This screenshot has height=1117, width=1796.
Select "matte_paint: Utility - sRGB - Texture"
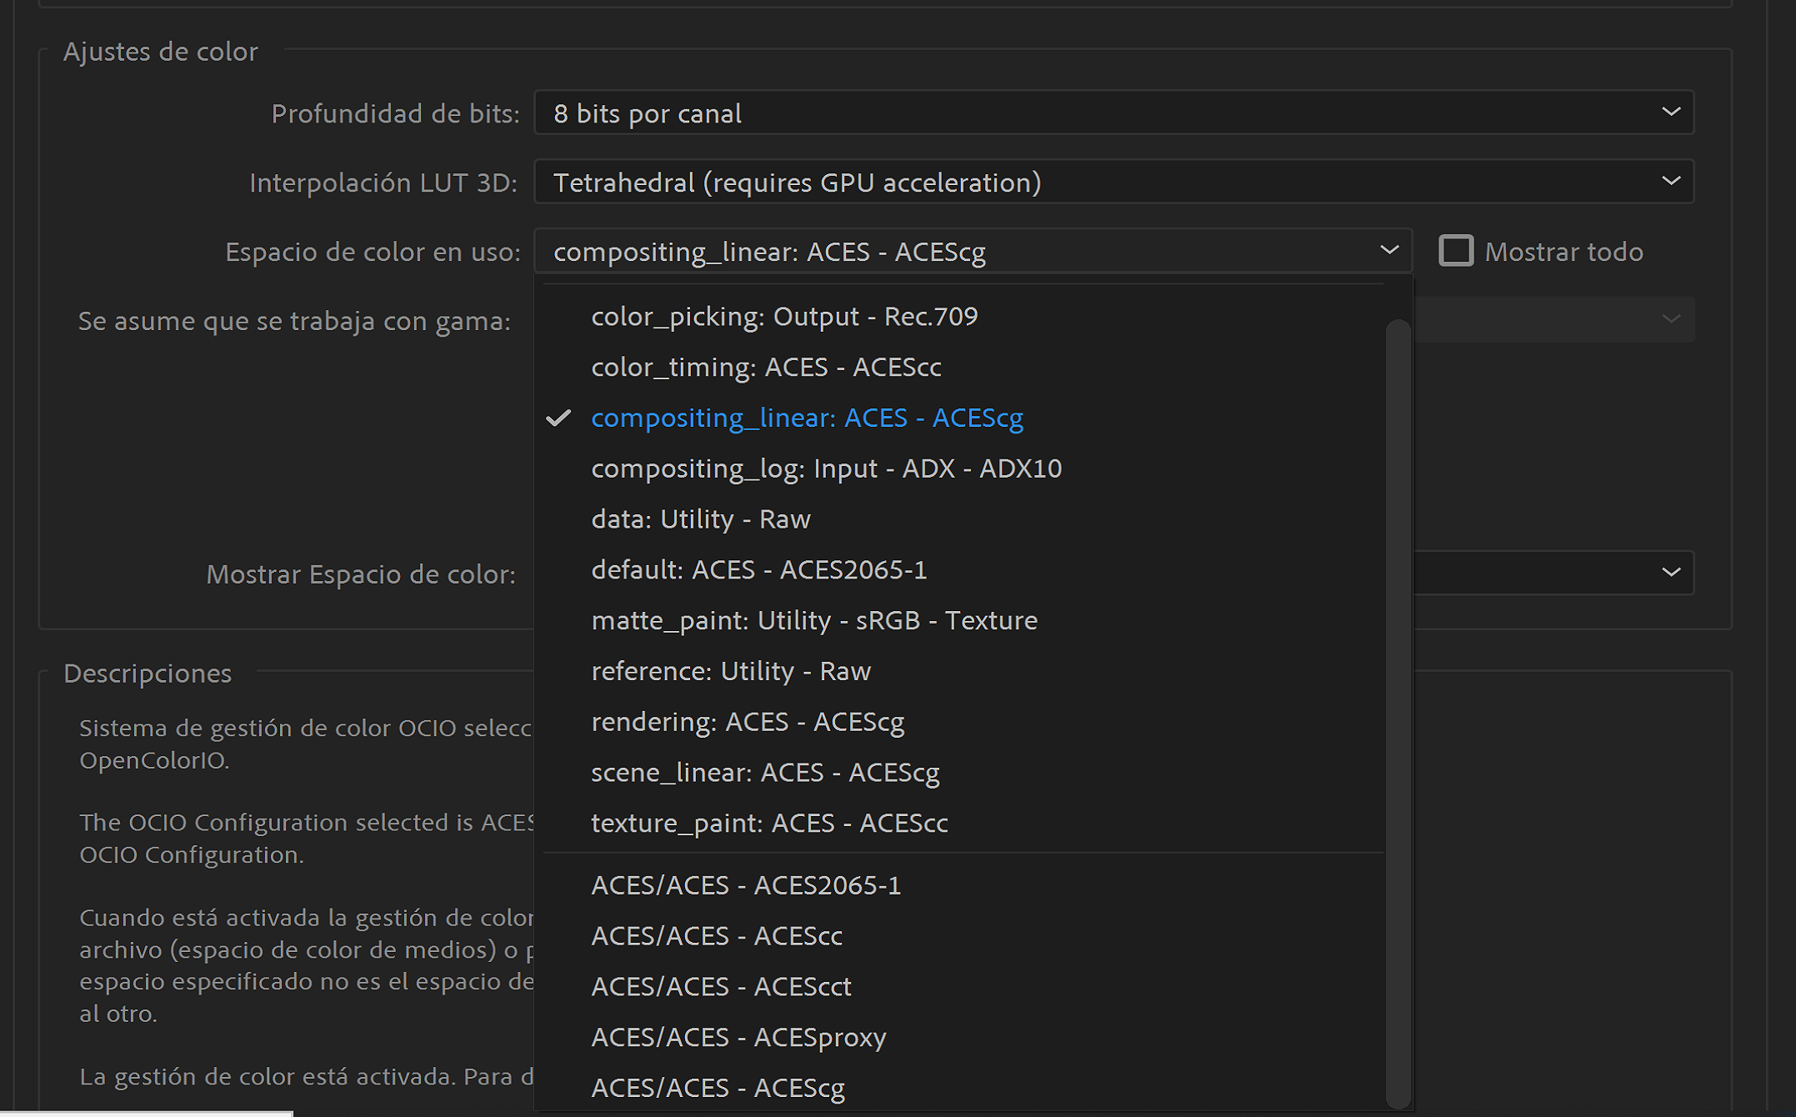[x=813, y=620]
